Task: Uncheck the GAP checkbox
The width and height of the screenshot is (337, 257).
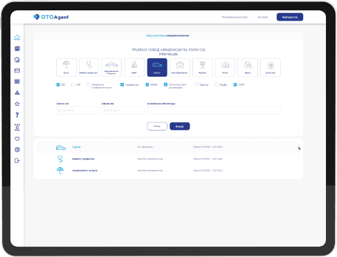Action: (235, 85)
